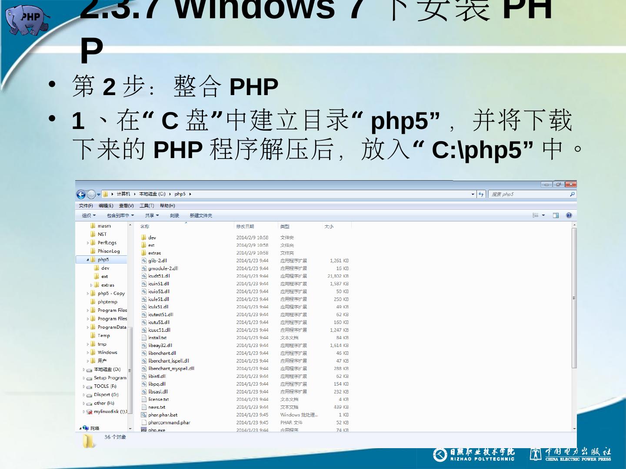Select ProgramData in the folder tree
The image size is (626, 469).
112,327
